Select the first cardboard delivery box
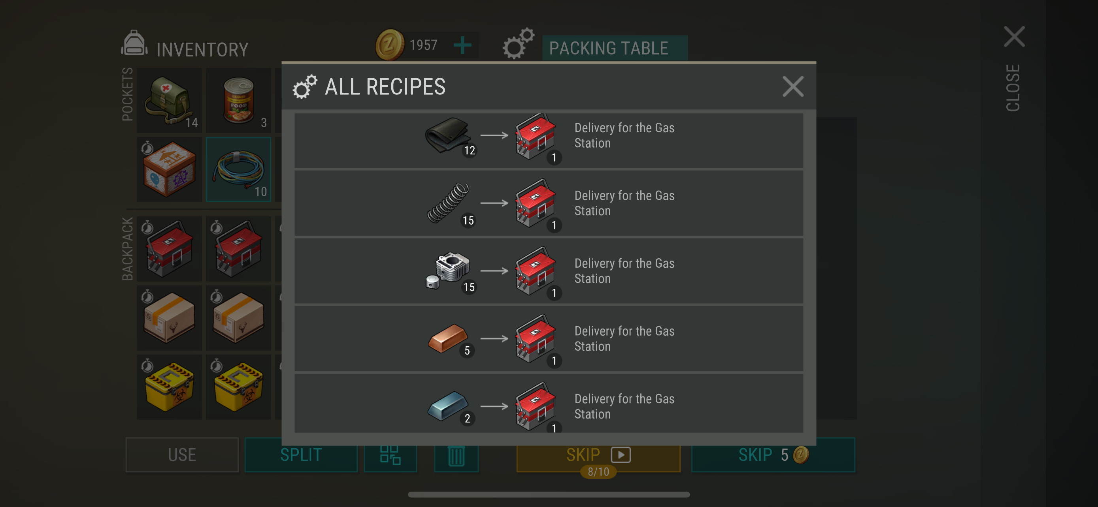The image size is (1098, 507). pos(169,317)
